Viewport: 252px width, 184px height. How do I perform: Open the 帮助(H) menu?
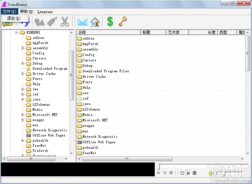click(x=27, y=12)
